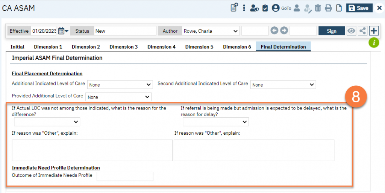
Task: Expand the Author dropdown
Action: (211, 31)
